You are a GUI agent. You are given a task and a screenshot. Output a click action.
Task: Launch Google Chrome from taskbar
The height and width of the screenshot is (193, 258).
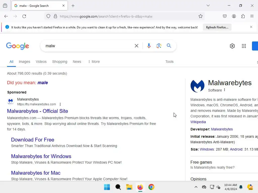click(151, 187)
